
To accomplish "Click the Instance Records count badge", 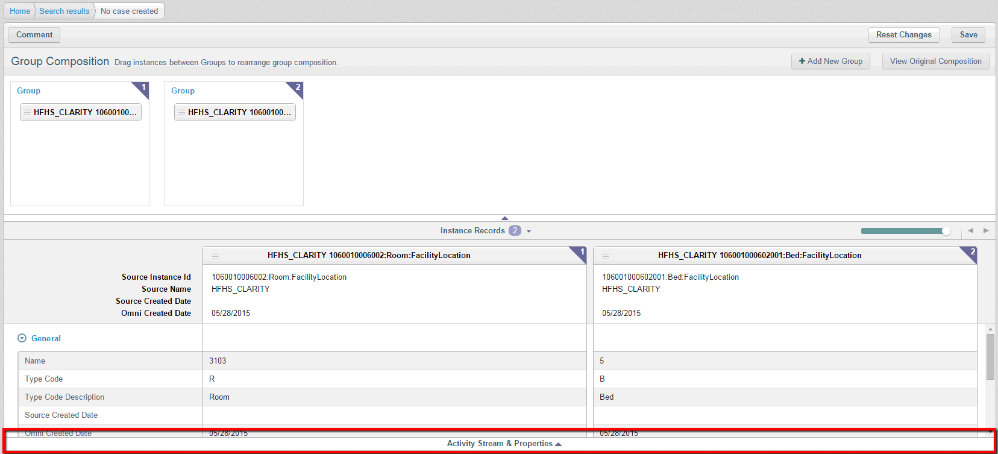I will (x=515, y=230).
